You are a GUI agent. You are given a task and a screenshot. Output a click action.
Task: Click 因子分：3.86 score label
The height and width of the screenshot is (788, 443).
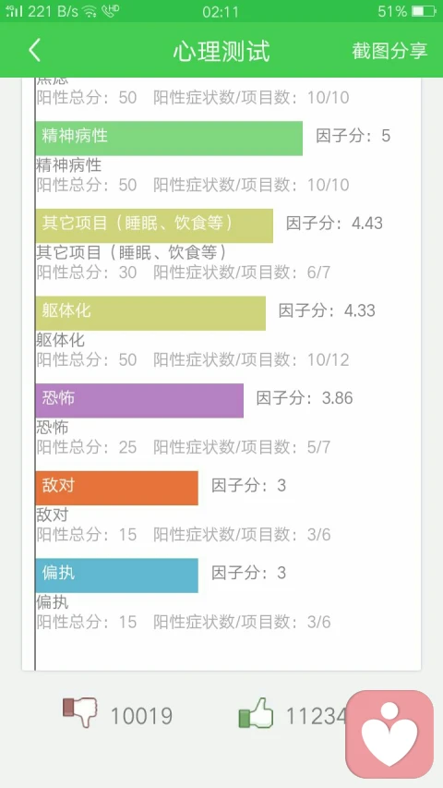[x=305, y=397]
